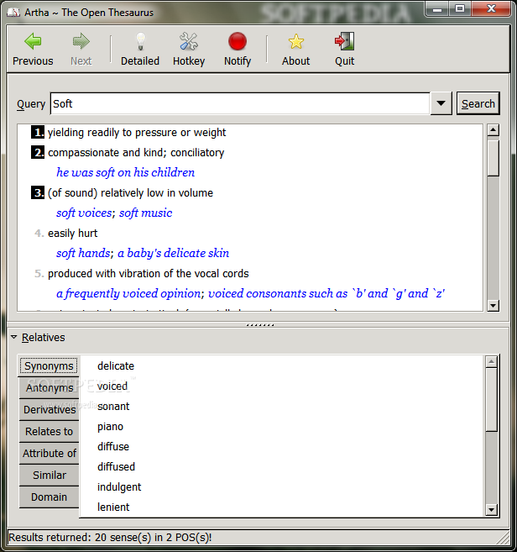The height and width of the screenshot is (552, 517).
Task: Select the Domain tab
Action: click(x=50, y=497)
